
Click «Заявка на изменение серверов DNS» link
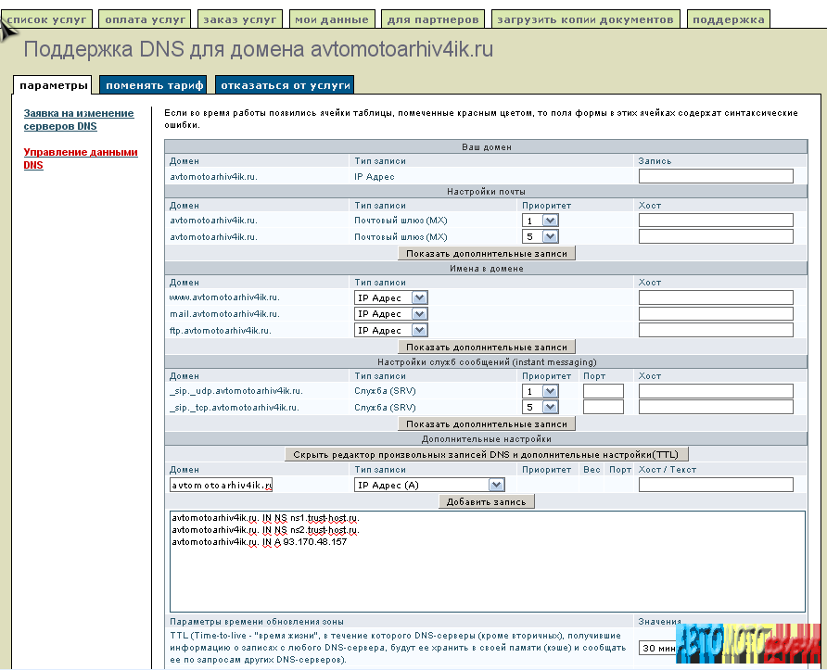[79, 120]
